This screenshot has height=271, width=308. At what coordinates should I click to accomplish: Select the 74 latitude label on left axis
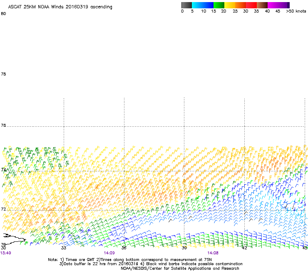click(3, 169)
